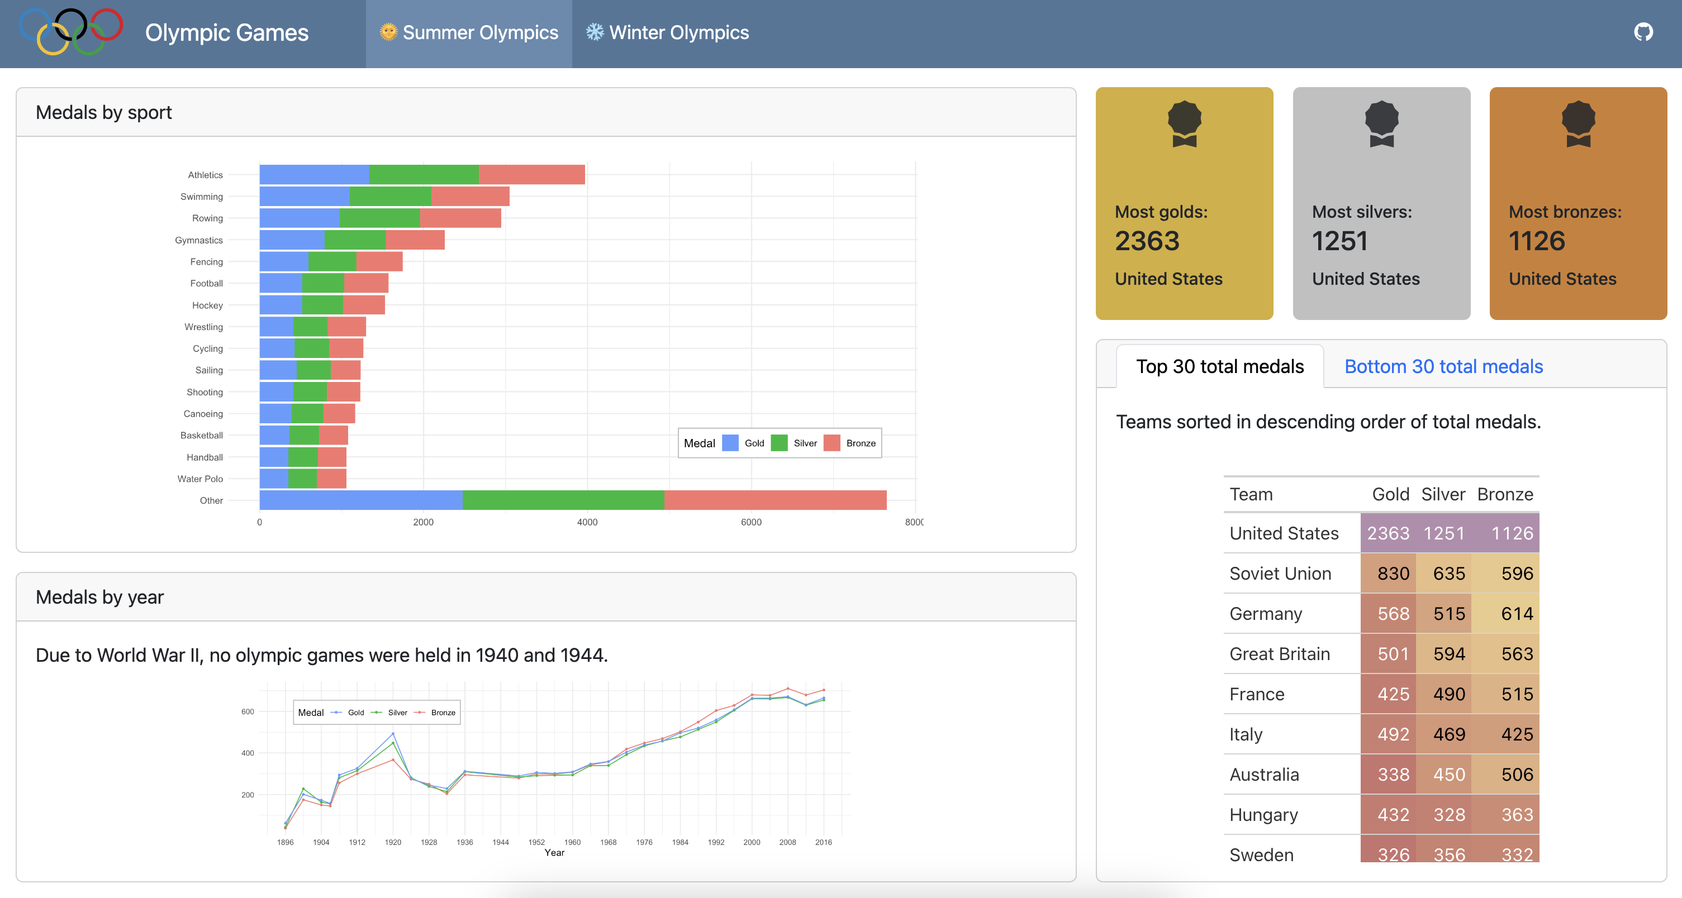Image resolution: width=1682 pixels, height=898 pixels.
Task: Click the sun icon next to Summer Olympics
Action: tap(388, 31)
